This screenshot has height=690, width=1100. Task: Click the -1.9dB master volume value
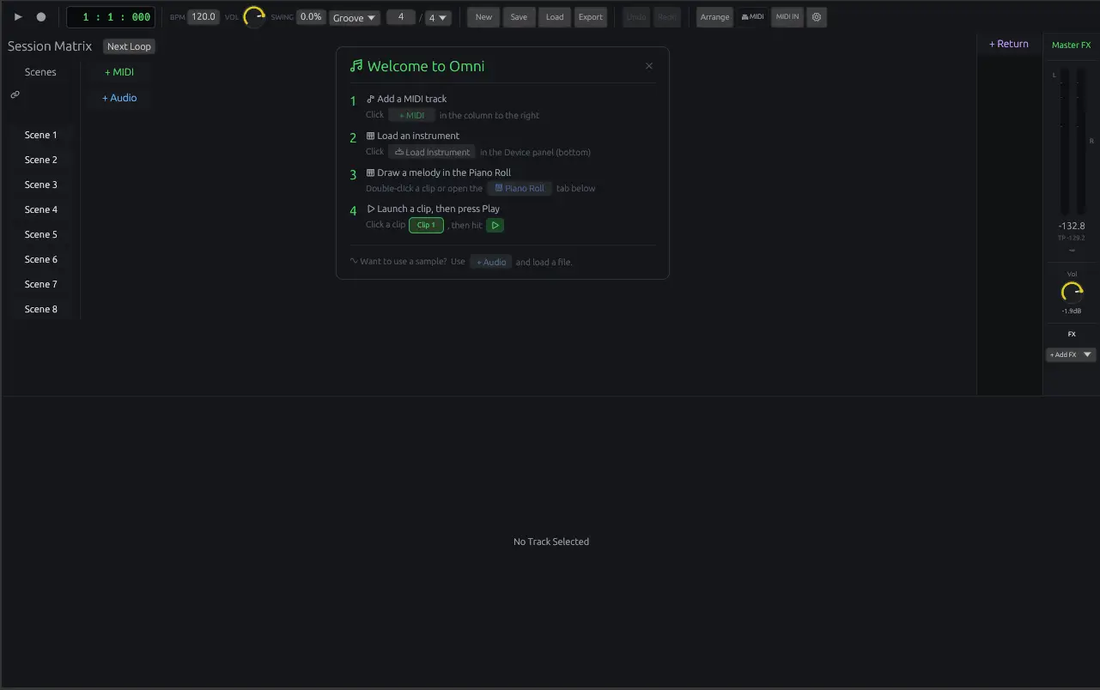coord(1072,311)
